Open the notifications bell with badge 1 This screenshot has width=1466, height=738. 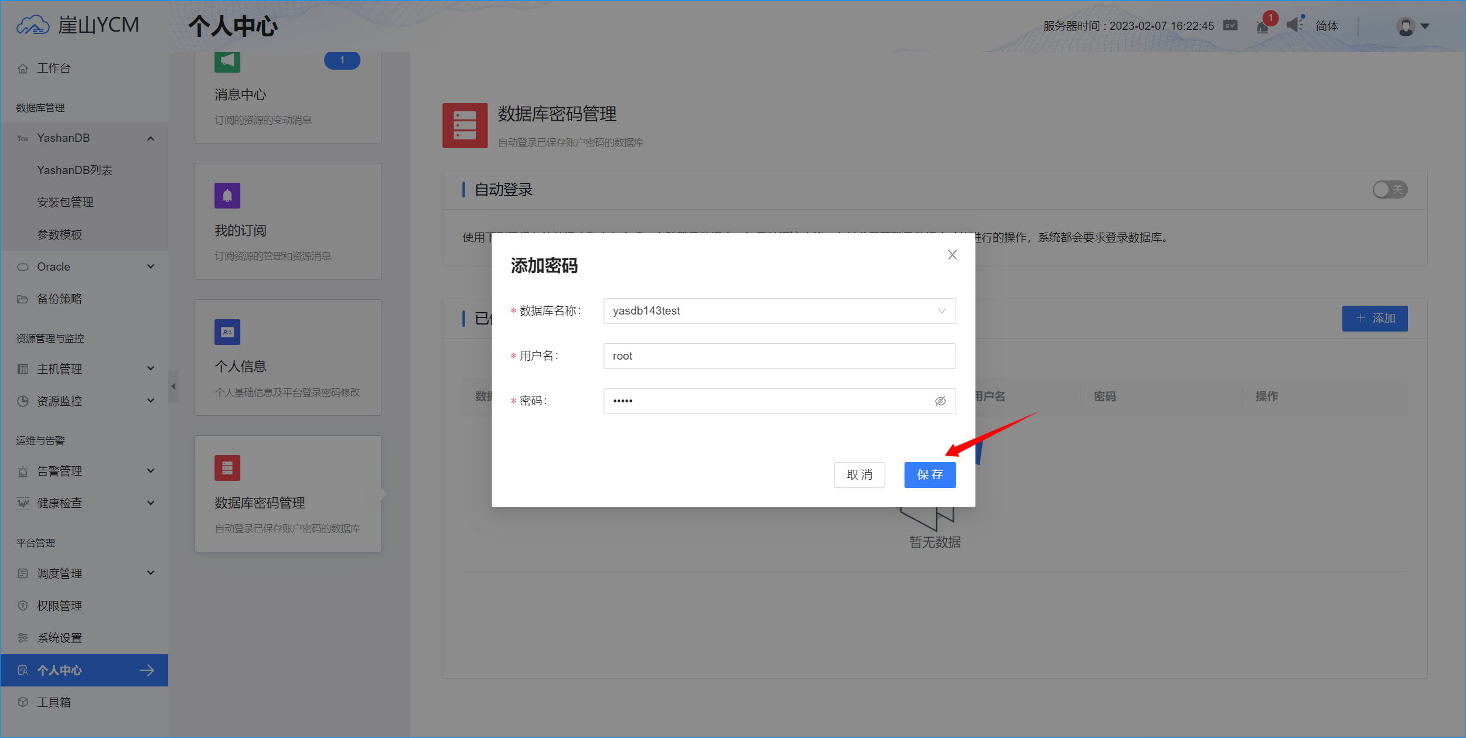[1262, 26]
